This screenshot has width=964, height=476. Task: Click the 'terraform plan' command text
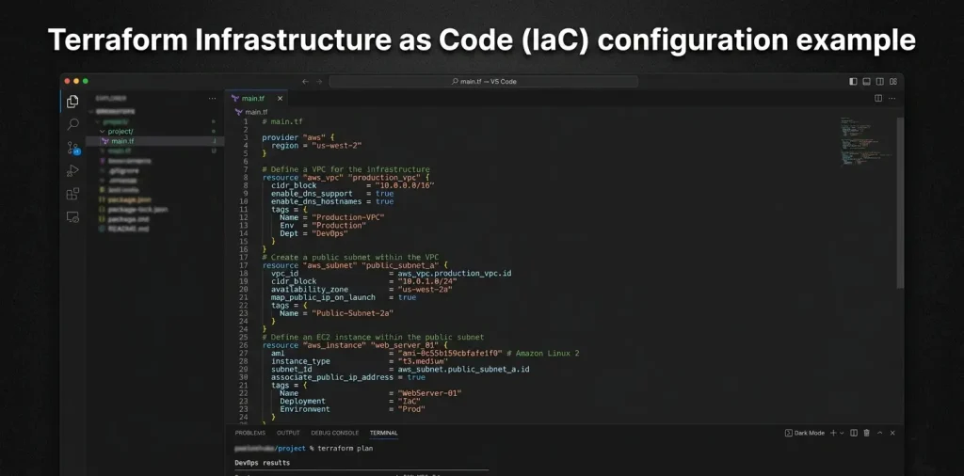[x=345, y=449]
